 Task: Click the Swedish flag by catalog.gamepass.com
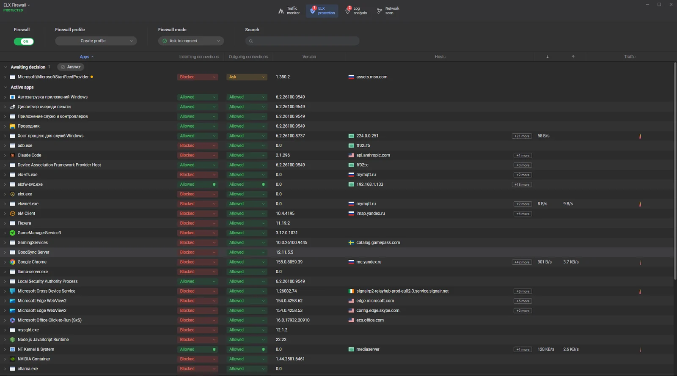[x=351, y=243]
